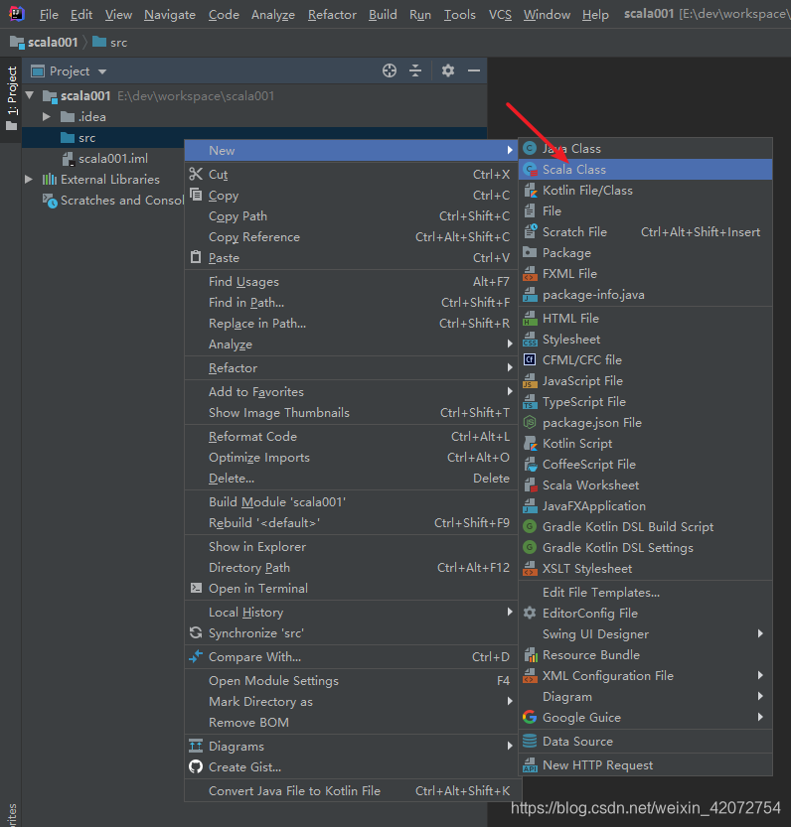Click the Scratch File icon
Viewport: 791px width, 827px height.
pyautogui.click(x=530, y=232)
